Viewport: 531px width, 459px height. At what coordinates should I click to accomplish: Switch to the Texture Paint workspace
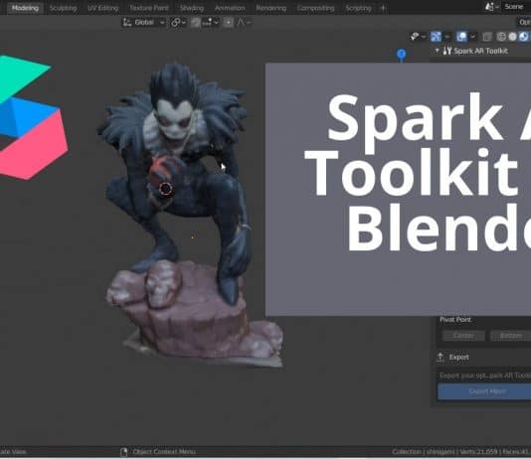coord(149,8)
